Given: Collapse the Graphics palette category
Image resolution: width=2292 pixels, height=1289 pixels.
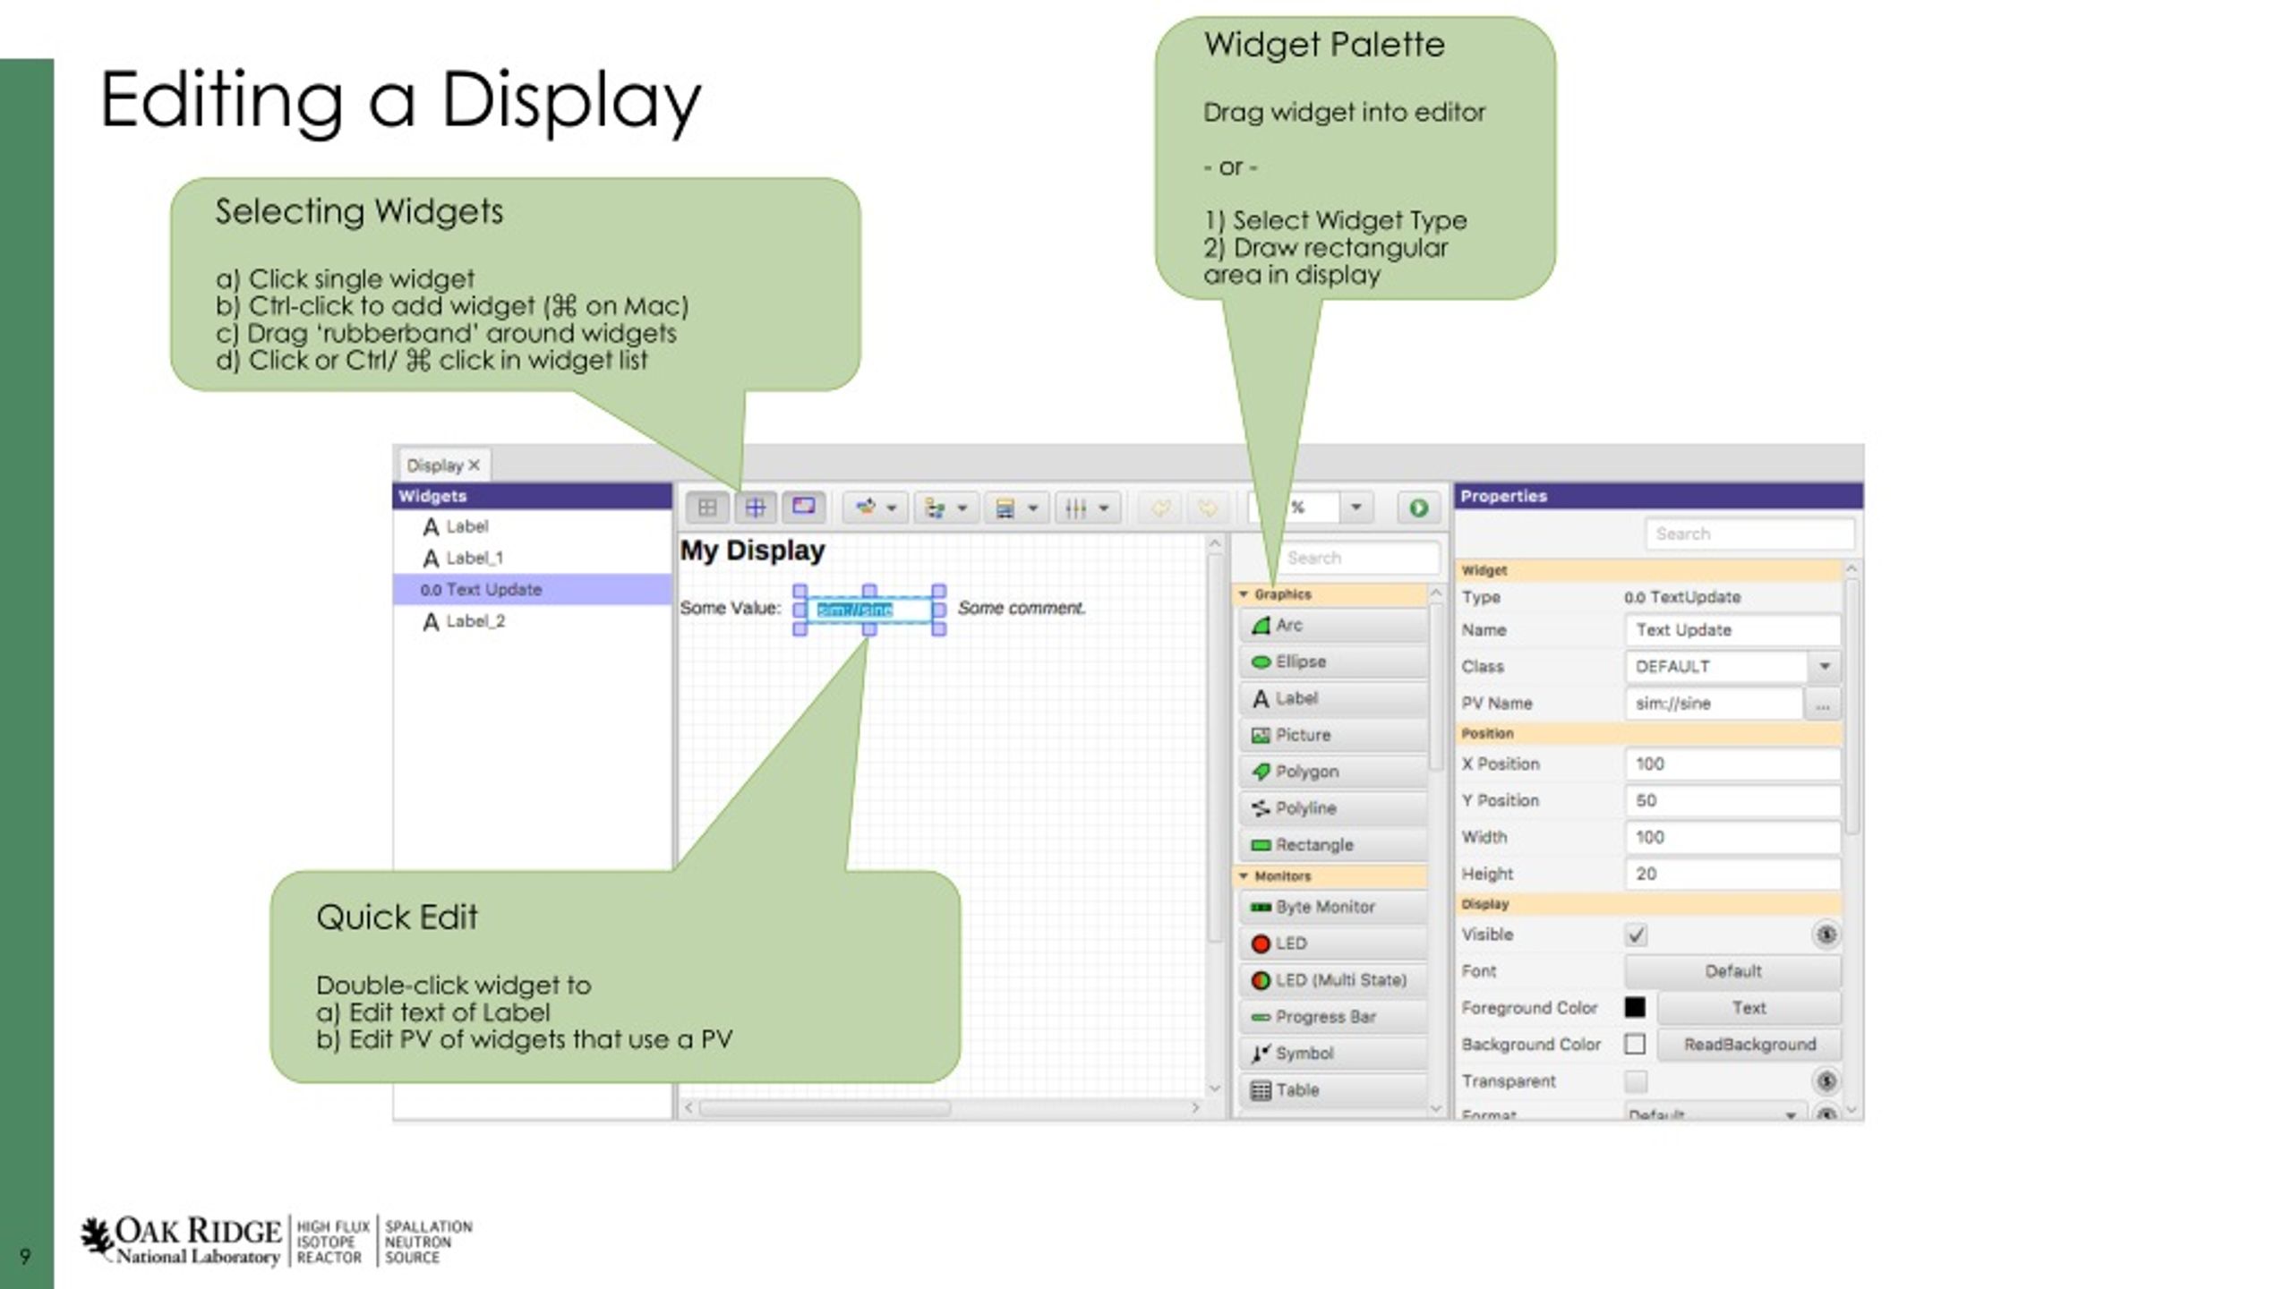Looking at the screenshot, I should click(x=1244, y=594).
